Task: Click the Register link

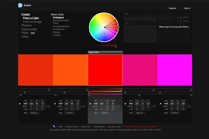Action: click(172, 8)
